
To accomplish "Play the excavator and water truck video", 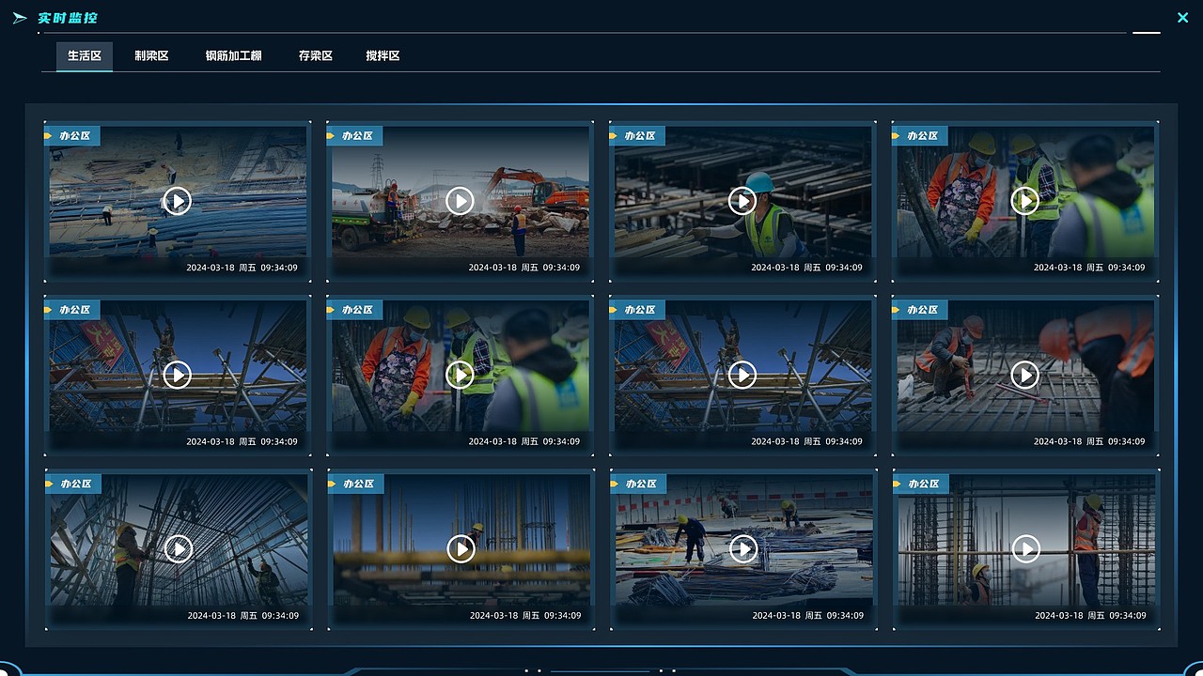I will point(460,201).
